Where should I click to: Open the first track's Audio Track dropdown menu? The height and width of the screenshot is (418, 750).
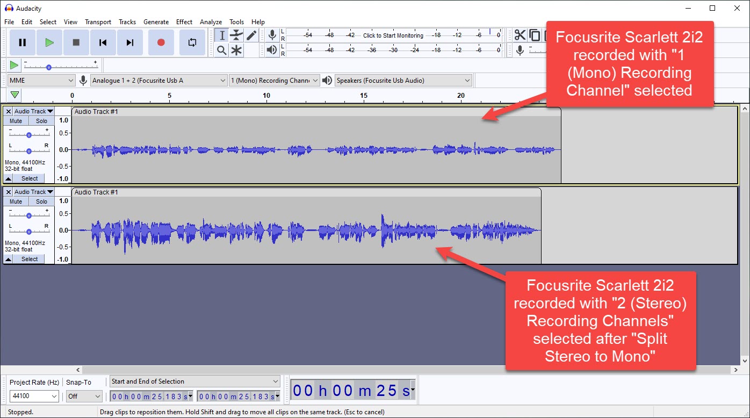coord(34,111)
